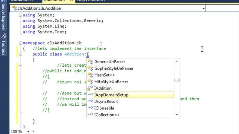Click the IAddition interface icon
This screenshot has width=239, height=134.
90,88
